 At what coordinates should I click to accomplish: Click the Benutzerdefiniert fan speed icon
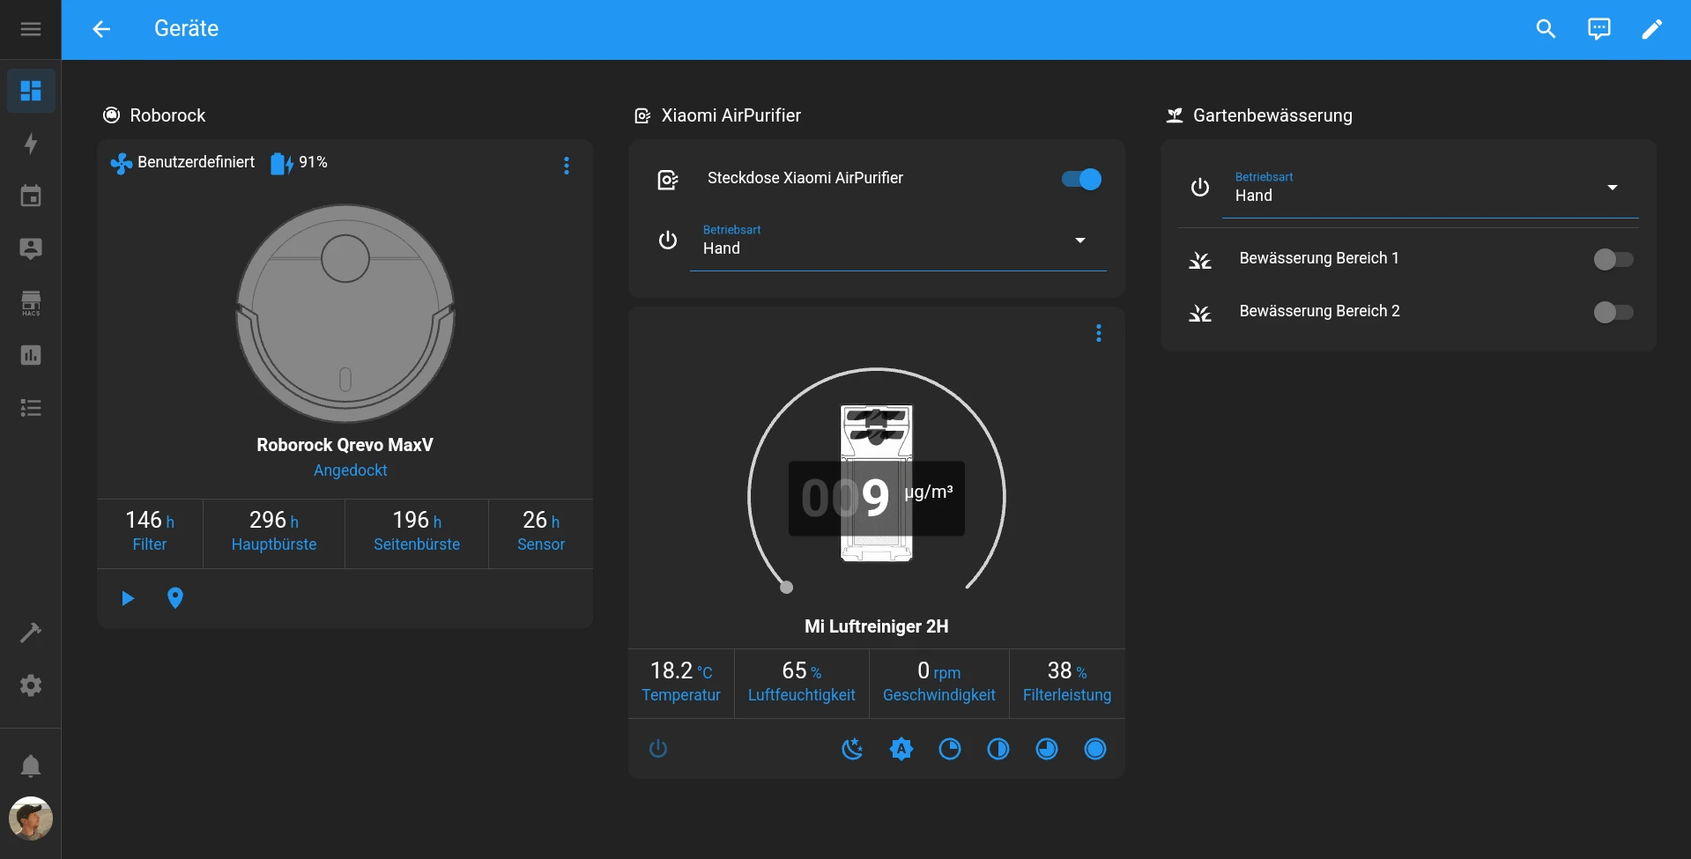coord(121,163)
